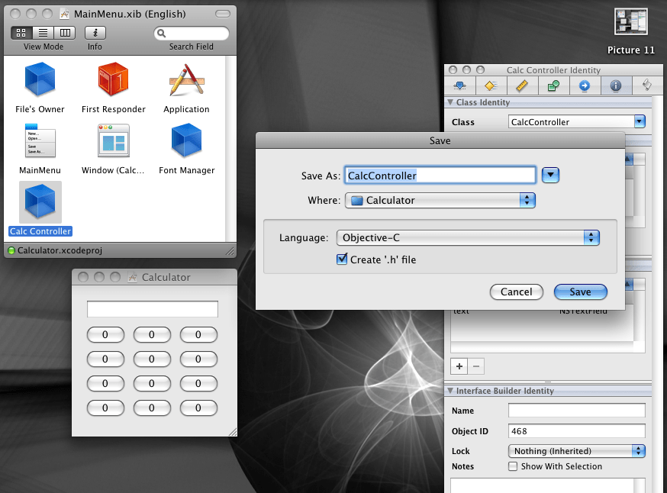Open the Identity inspector tab
Image resolution: width=667 pixels, height=493 pixels.
616,86
